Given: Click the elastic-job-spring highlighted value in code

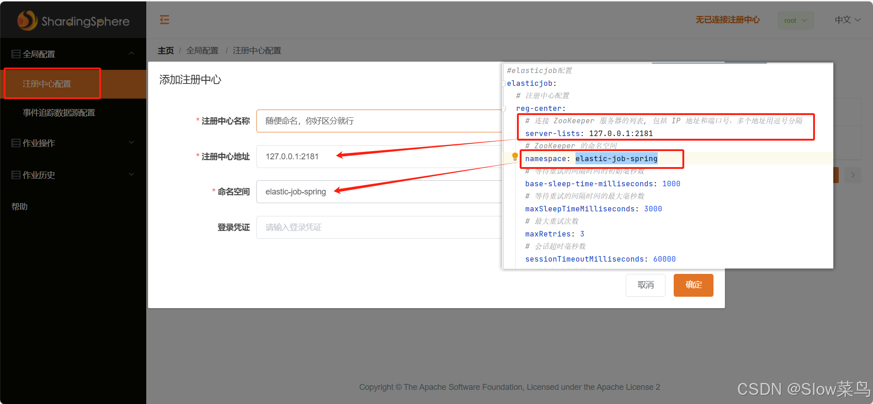Looking at the screenshot, I should tap(616, 158).
